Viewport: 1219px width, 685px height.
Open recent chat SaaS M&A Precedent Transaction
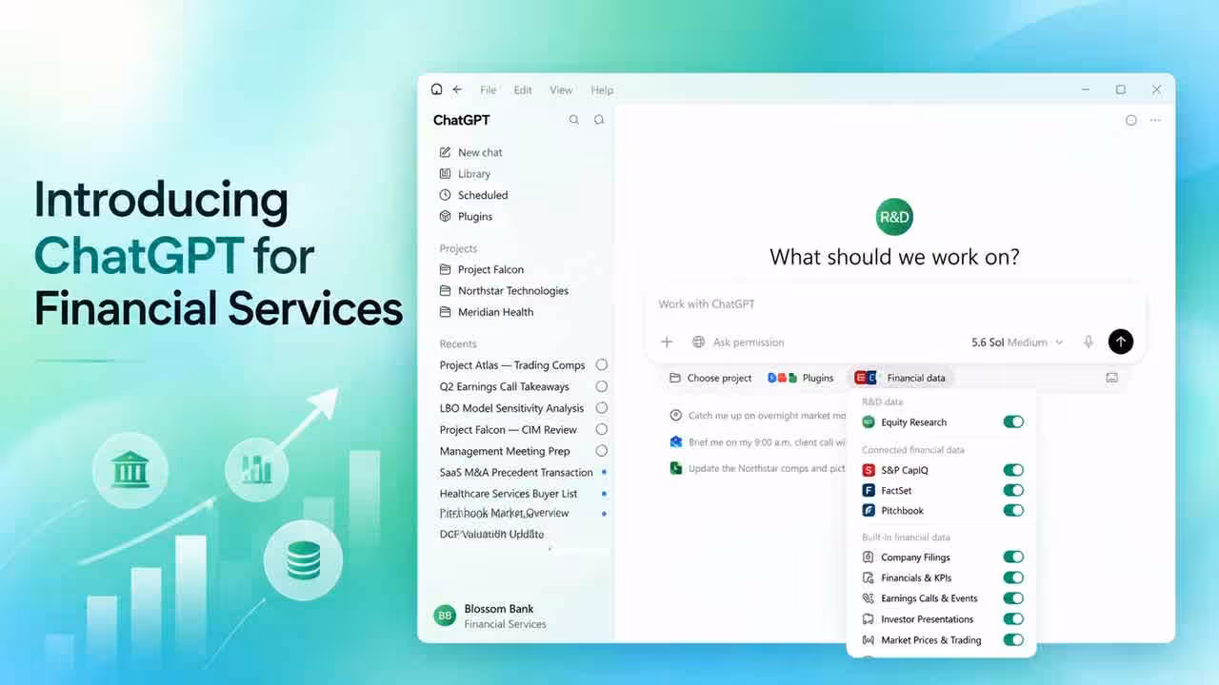516,473
